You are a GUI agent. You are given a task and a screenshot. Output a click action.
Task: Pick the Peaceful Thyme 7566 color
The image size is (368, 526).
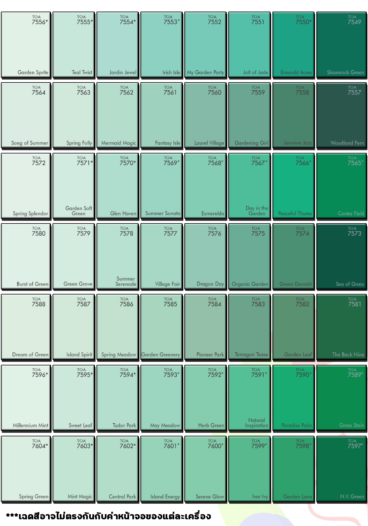click(294, 186)
